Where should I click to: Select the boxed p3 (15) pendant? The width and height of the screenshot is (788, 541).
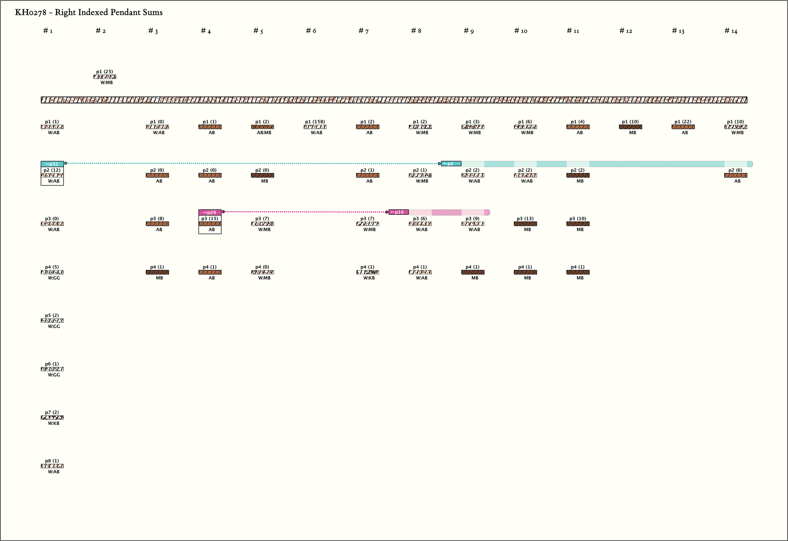pyautogui.click(x=210, y=224)
